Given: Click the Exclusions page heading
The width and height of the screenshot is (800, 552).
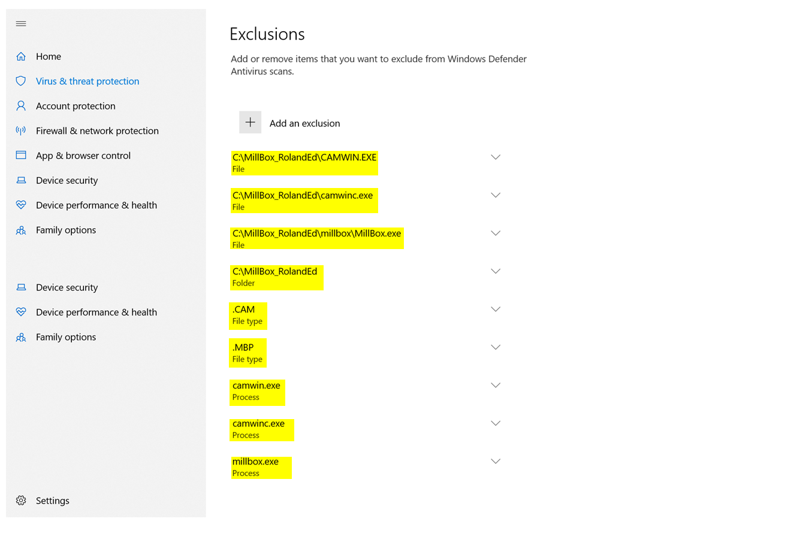Looking at the screenshot, I should tap(267, 34).
